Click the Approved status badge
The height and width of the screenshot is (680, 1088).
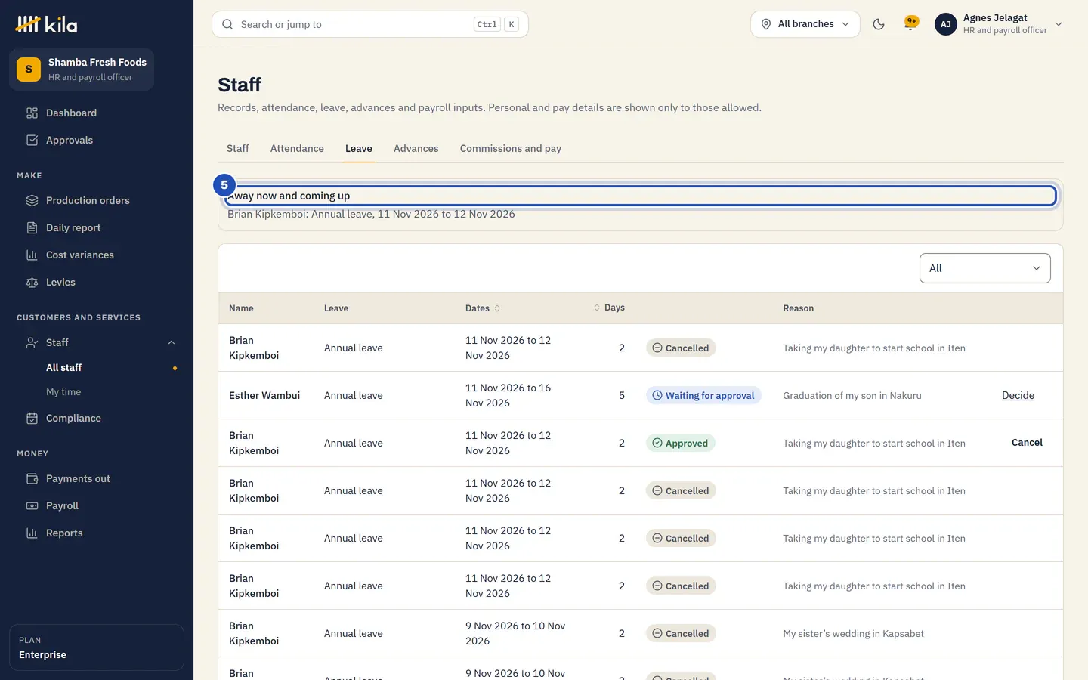680,444
